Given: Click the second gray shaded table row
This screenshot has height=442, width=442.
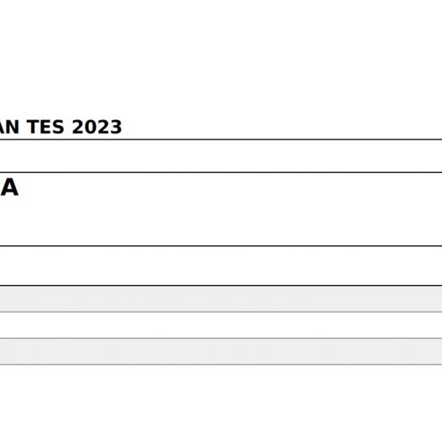Looking at the screenshot, I should 221,351.
